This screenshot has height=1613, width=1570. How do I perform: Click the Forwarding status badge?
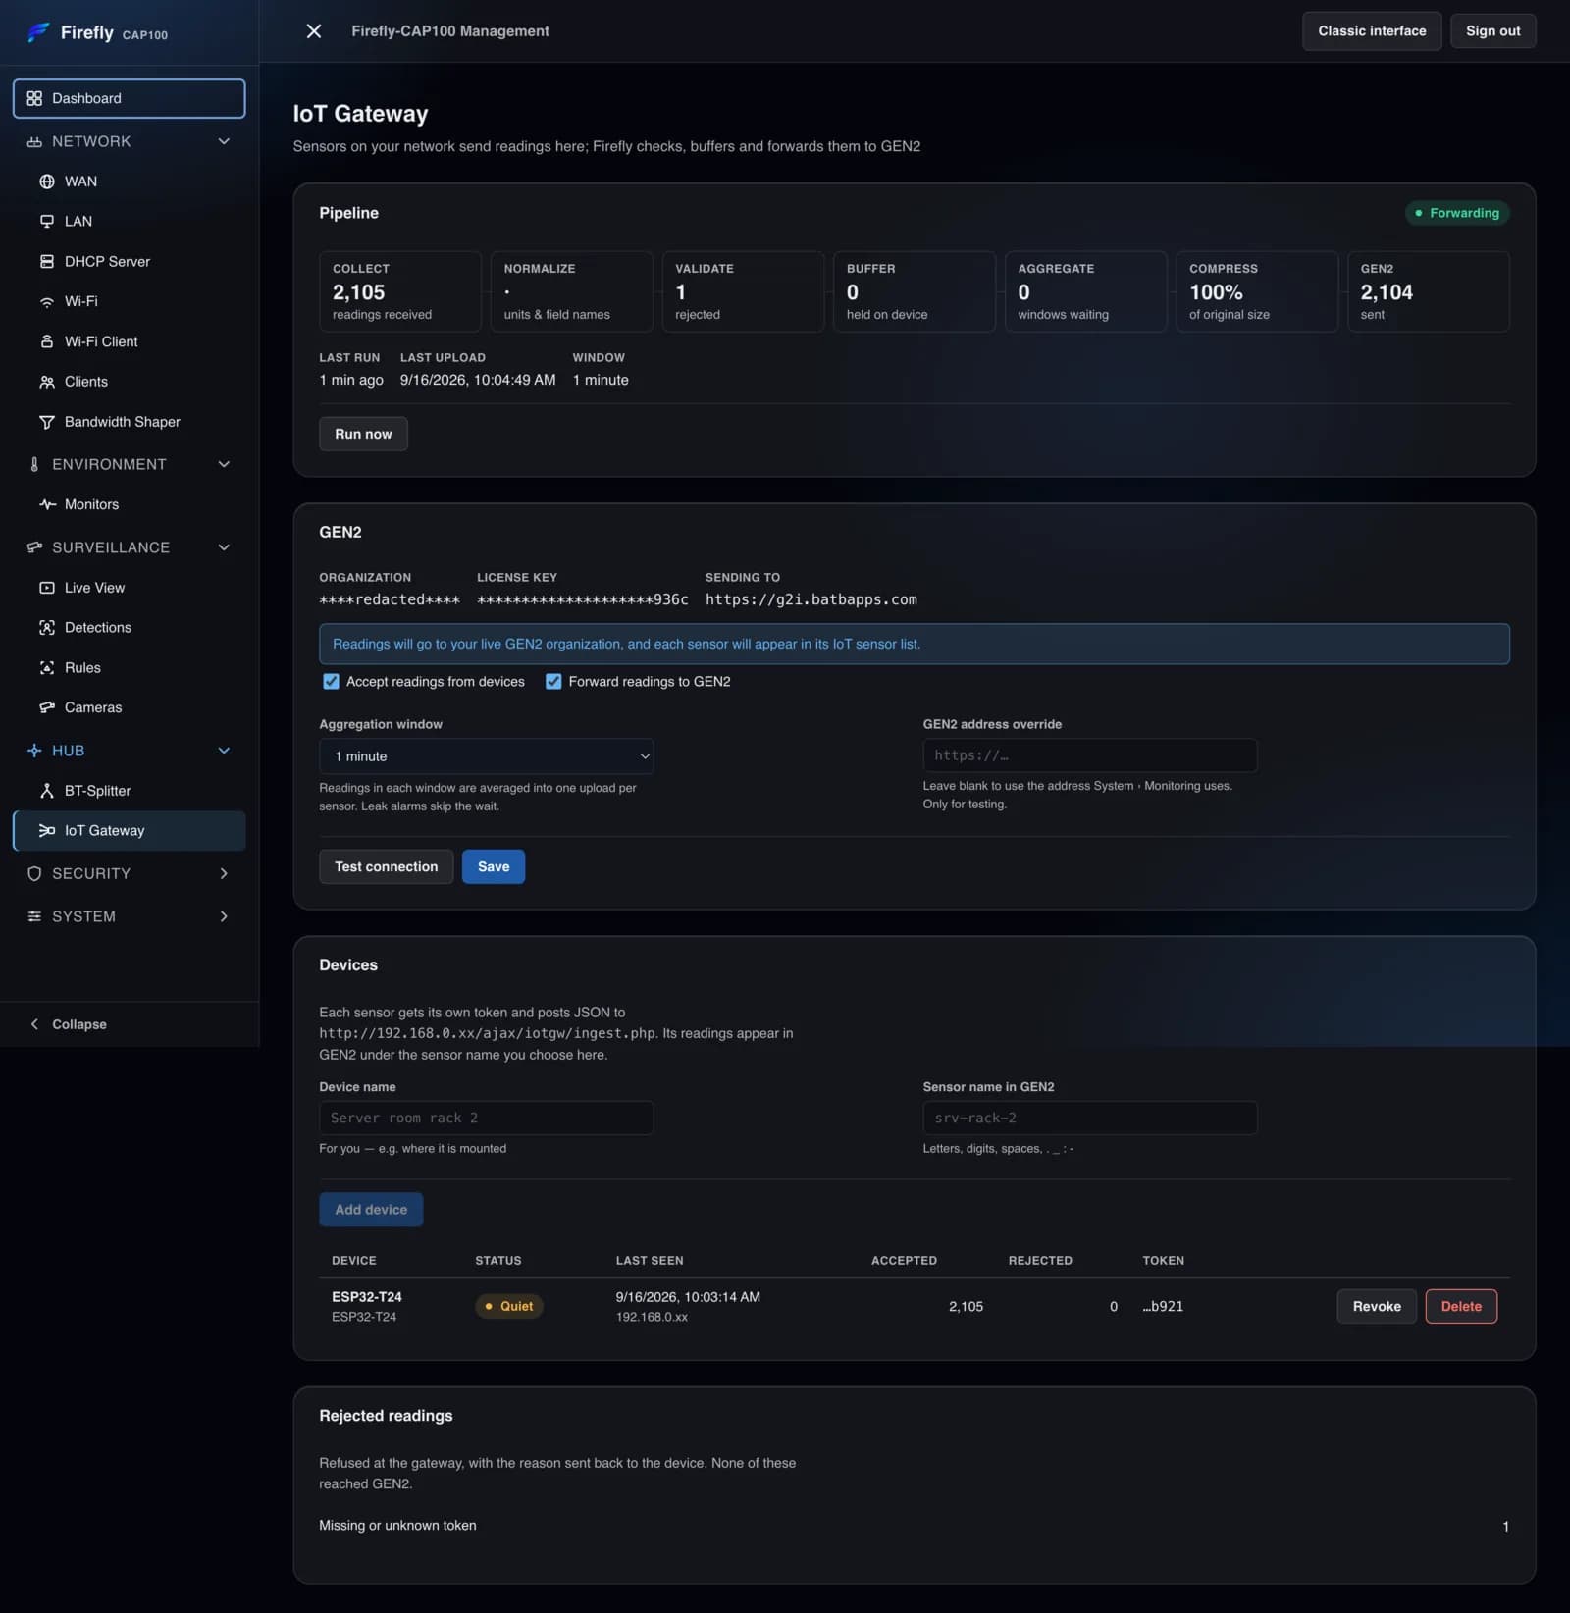[1457, 213]
